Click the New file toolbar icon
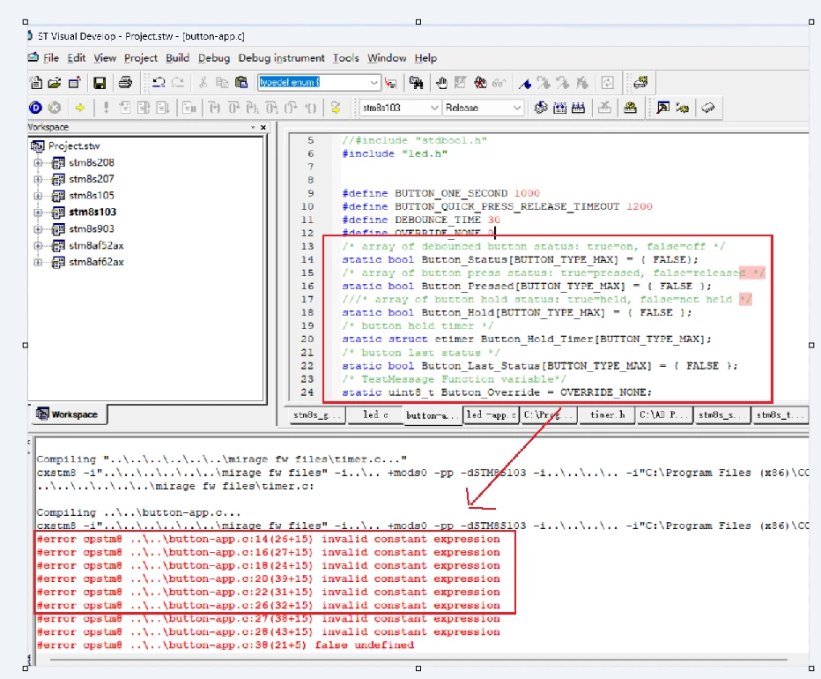The height and width of the screenshot is (679, 821). pyautogui.click(x=36, y=82)
